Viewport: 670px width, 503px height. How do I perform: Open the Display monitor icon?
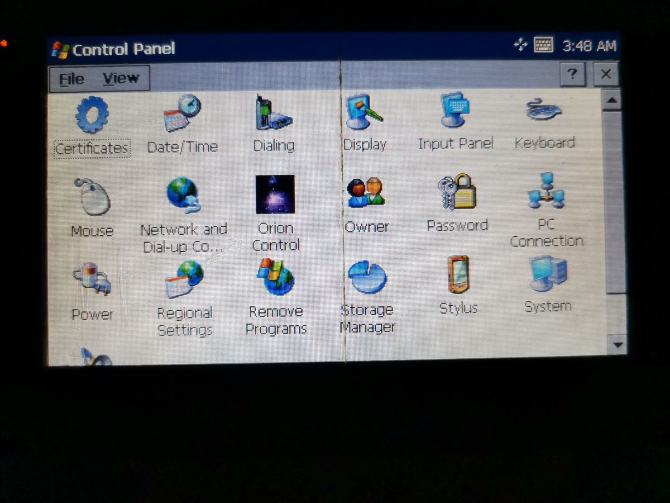pos(365,113)
